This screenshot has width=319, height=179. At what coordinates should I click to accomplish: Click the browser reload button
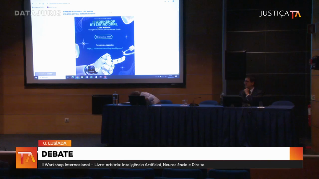40,4
